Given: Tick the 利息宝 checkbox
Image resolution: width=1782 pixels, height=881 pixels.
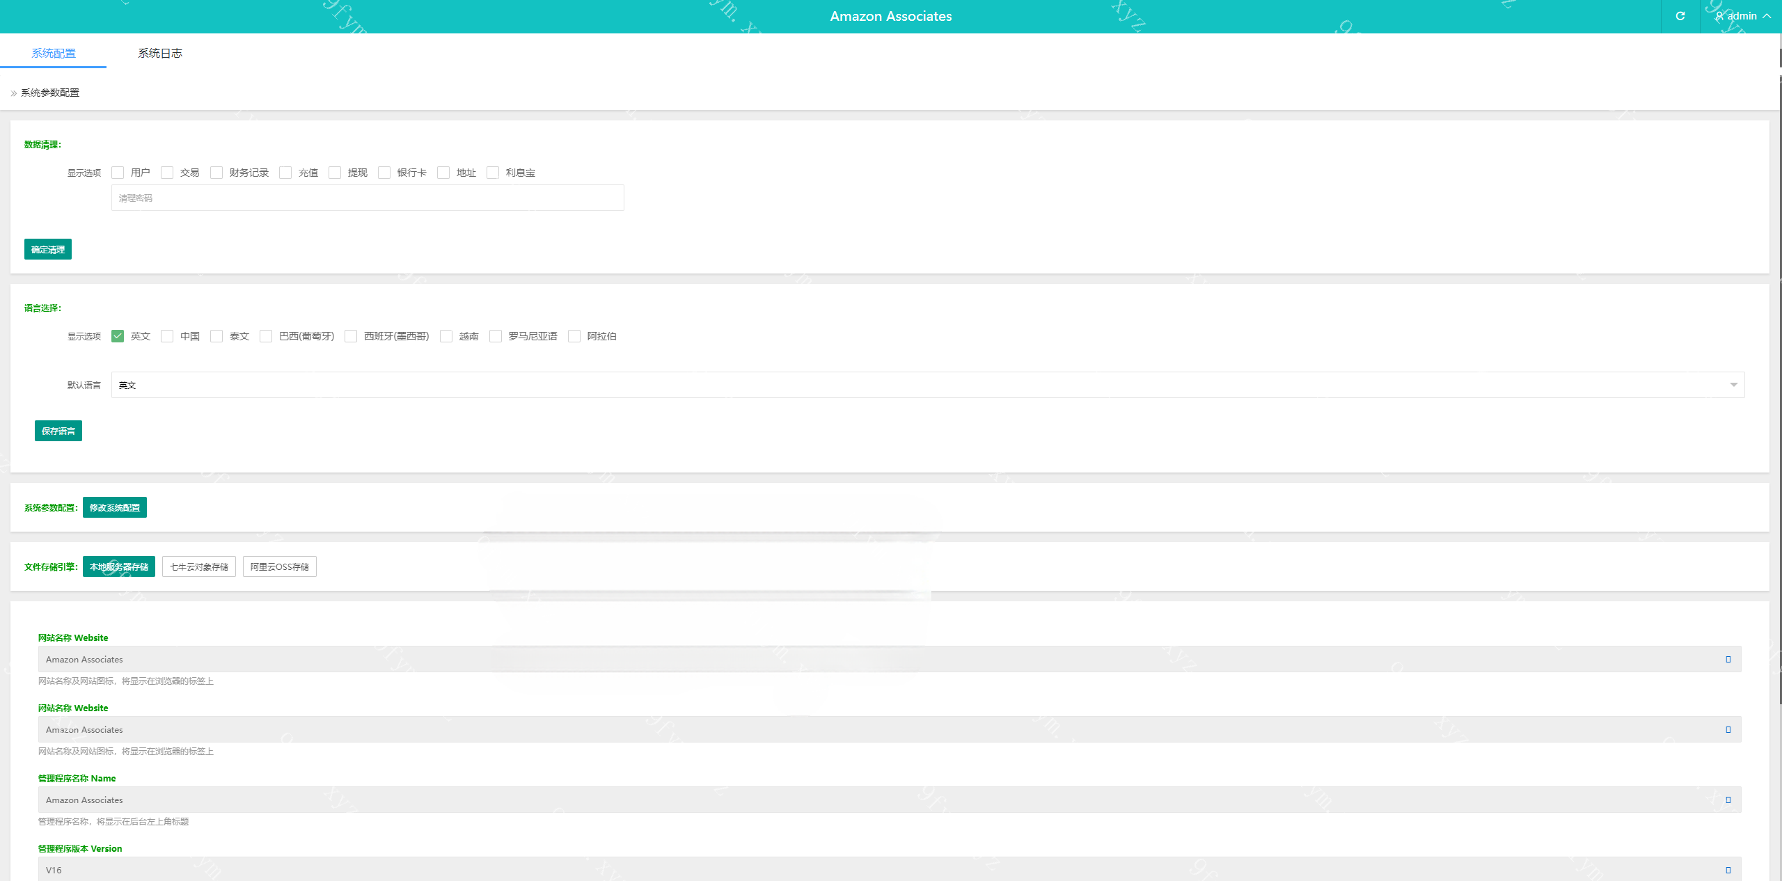Looking at the screenshot, I should 493,173.
